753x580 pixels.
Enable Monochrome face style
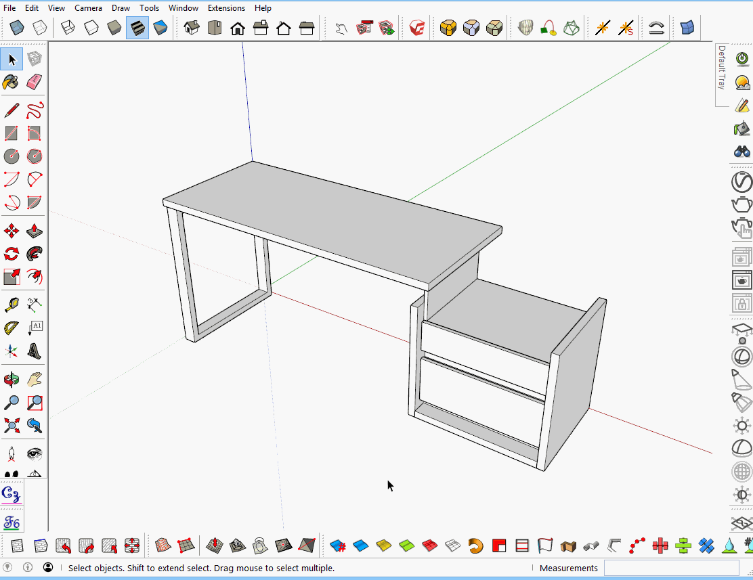pyautogui.click(x=160, y=28)
